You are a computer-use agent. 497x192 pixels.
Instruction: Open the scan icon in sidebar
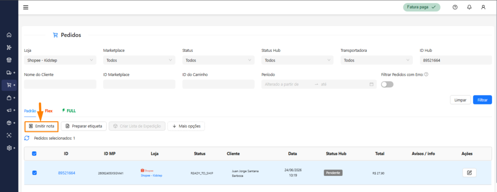9,135
